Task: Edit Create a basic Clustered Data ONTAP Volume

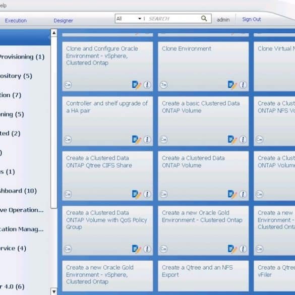Action: coord(232,139)
